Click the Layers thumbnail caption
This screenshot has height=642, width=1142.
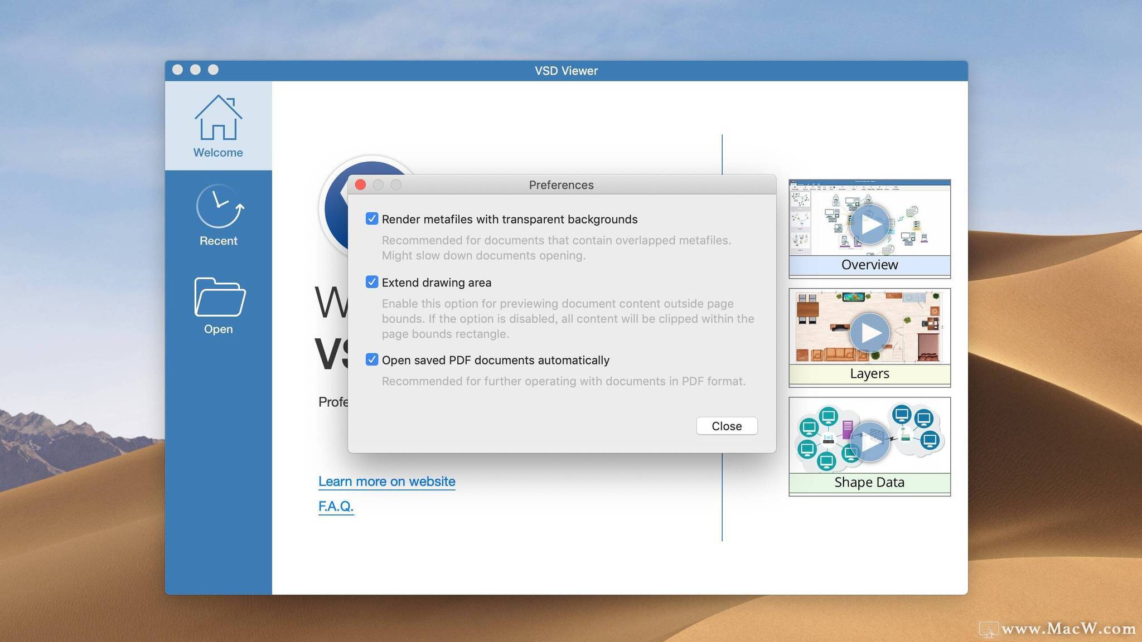pos(869,373)
